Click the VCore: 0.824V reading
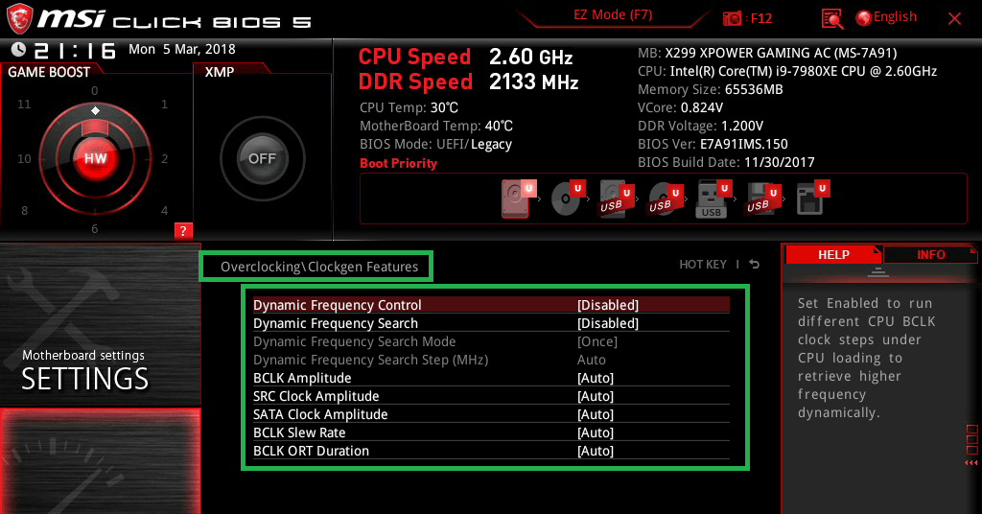The width and height of the screenshot is (982, 514). (x=680, y=107)
